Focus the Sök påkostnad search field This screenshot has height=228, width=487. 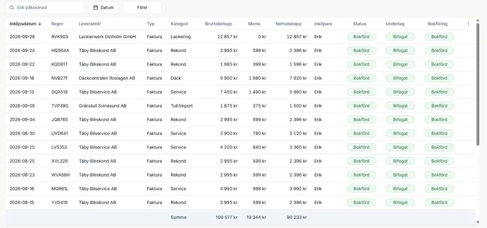point(45,7)
